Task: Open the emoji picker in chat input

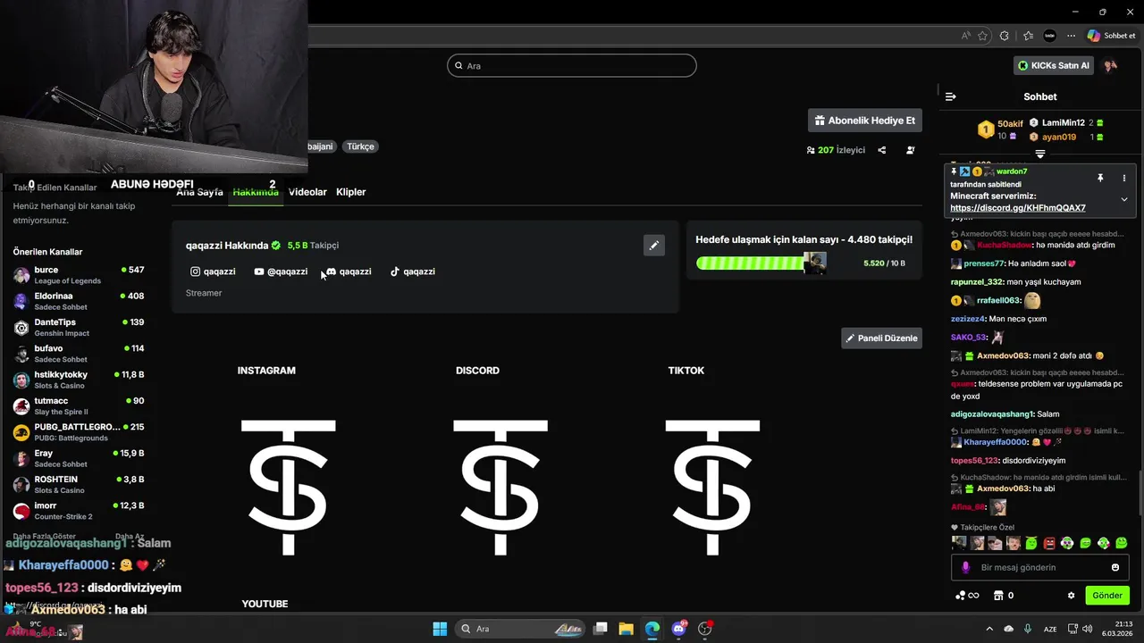Action: (x=1115, y=567)
